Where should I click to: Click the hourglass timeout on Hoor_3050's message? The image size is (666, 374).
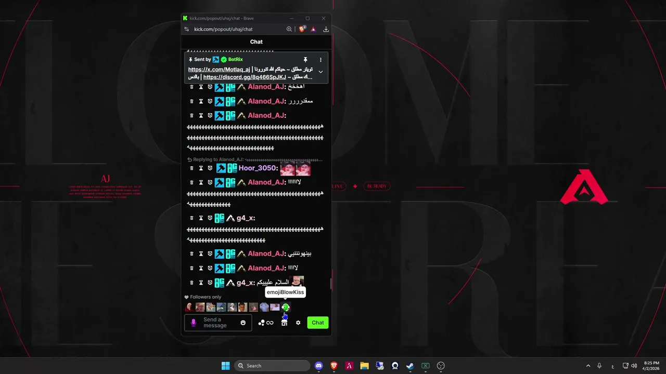point(201,168)
